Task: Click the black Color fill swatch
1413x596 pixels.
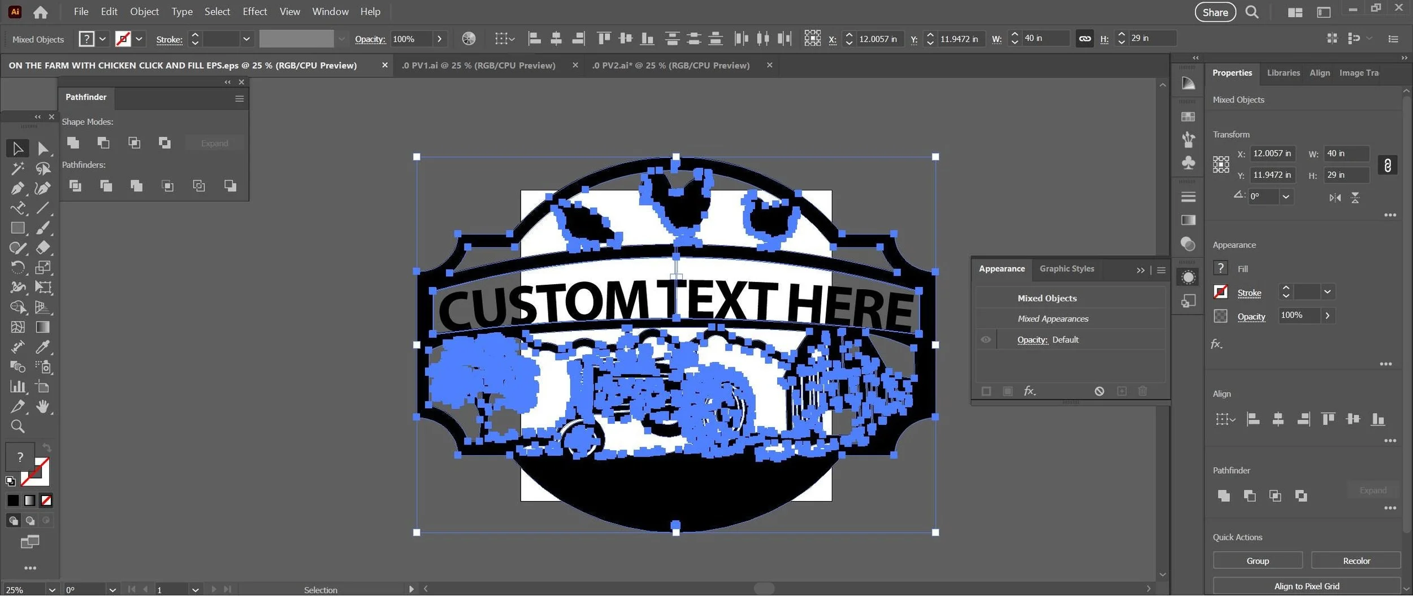Action: point(13,501)
